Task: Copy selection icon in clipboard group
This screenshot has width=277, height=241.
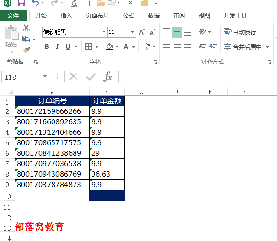Action: [x=26, y=39]
